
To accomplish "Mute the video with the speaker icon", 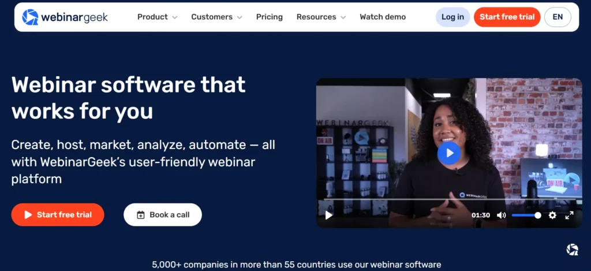I will [x=502, y=215].
